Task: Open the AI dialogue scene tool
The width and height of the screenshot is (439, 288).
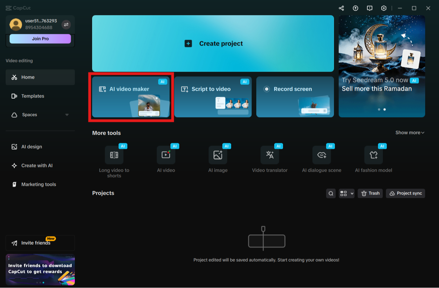Action: point(321,155)
